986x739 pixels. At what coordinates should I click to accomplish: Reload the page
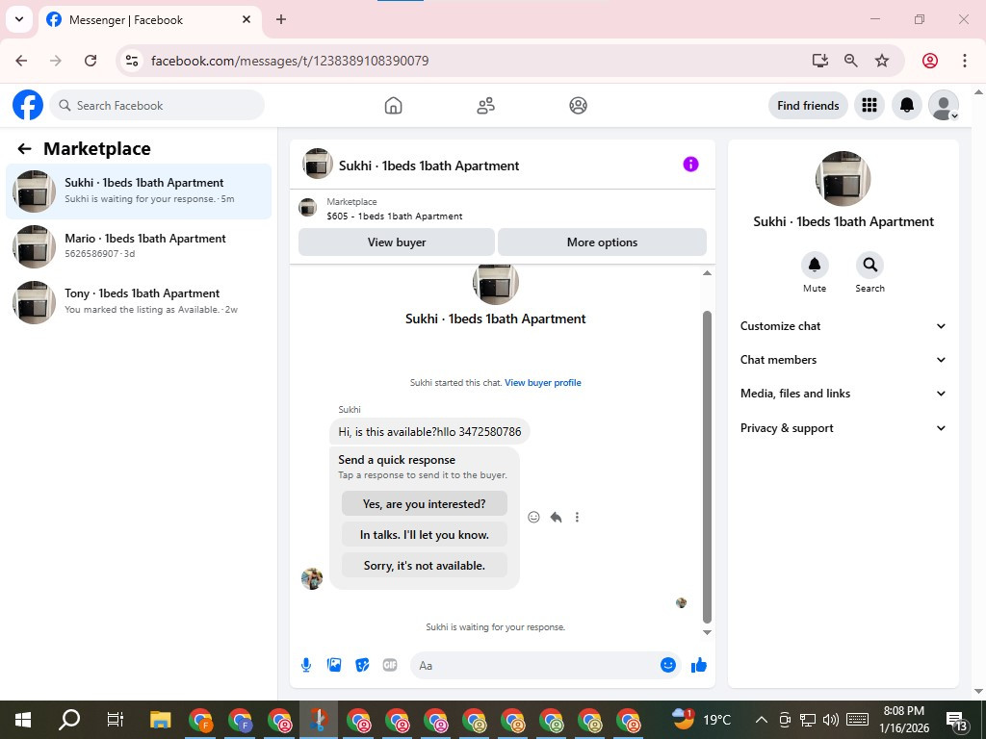click(91, 61)
